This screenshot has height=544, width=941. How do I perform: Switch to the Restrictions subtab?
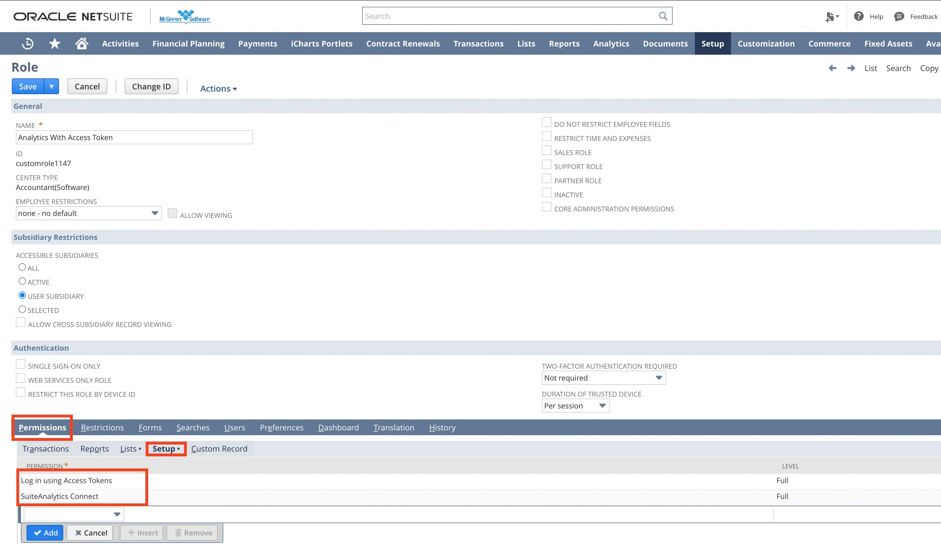pos(102,427)
